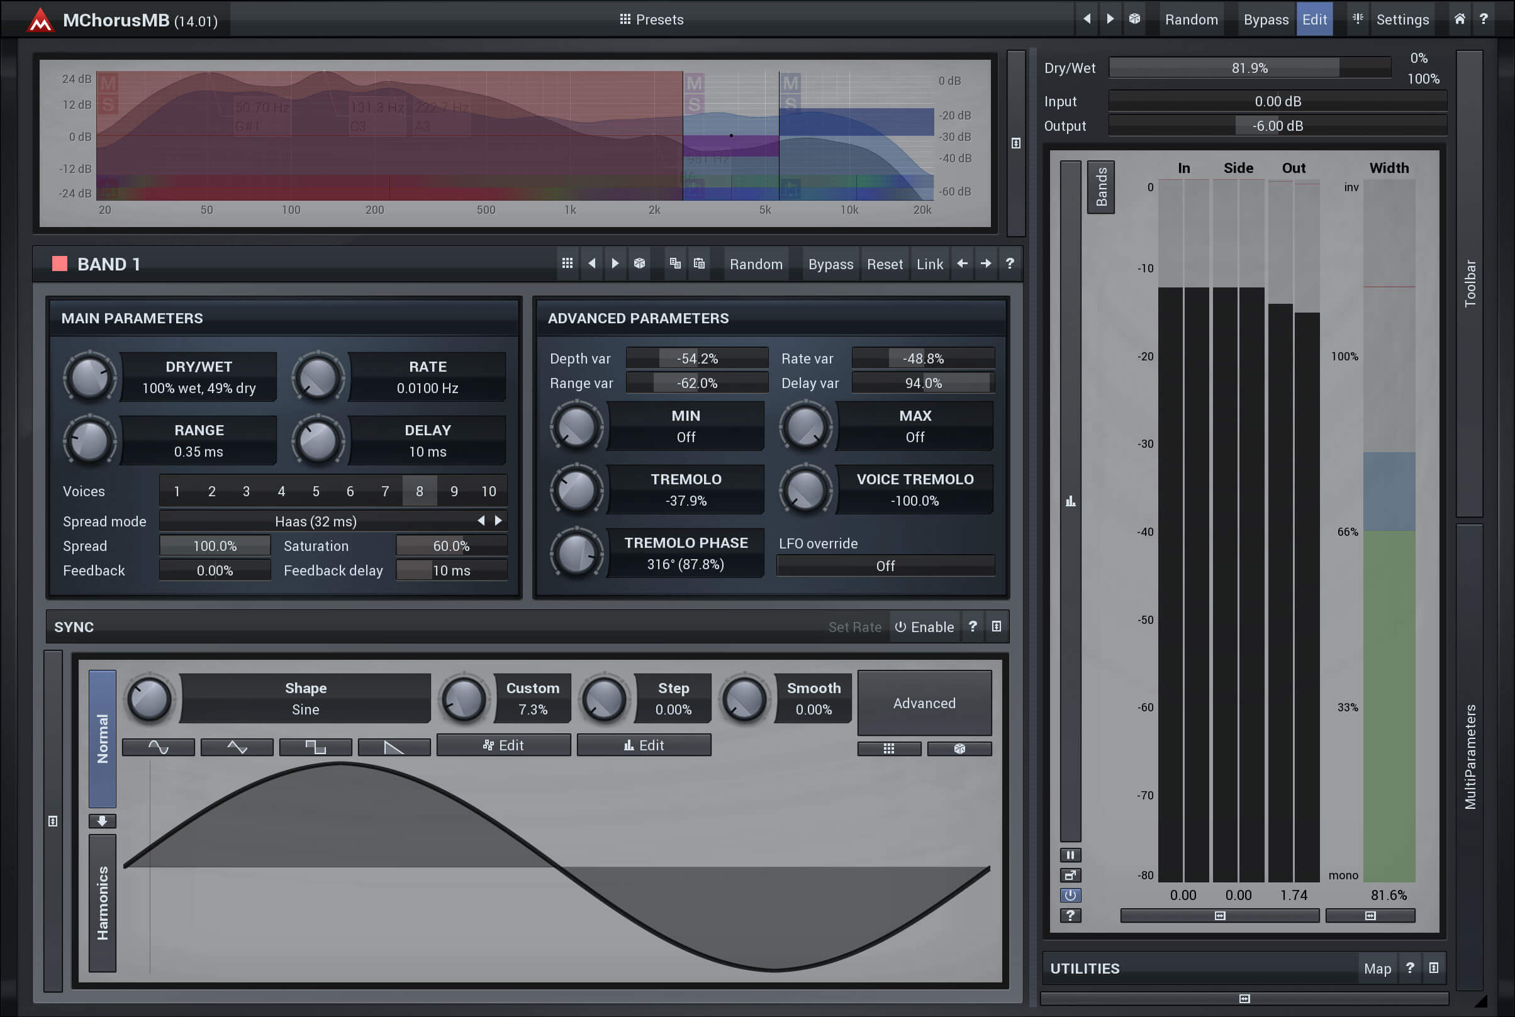The height and width of the screenshot is (1017, 1515).
Task: Click the Band 1 red color swatch
Action: (x=60, y=264)
